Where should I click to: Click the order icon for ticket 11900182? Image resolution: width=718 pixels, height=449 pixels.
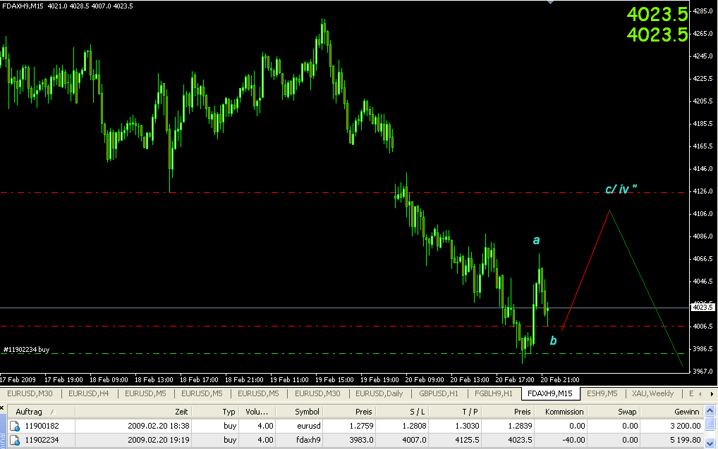pos(14,426)
